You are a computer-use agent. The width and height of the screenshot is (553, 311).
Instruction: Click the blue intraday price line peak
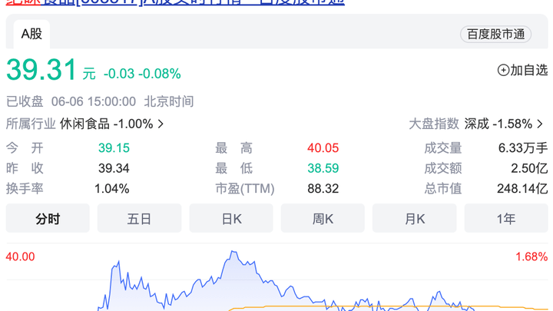233,252
